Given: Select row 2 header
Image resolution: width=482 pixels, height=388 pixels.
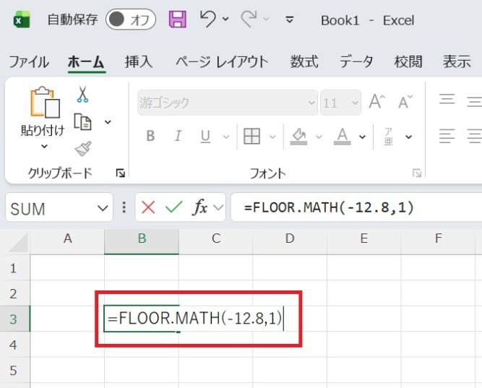Looking at the screenshot, I should (14, 293).
